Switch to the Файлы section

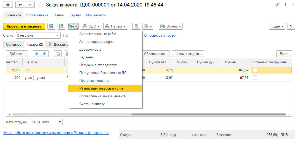(x=59, y=15)
